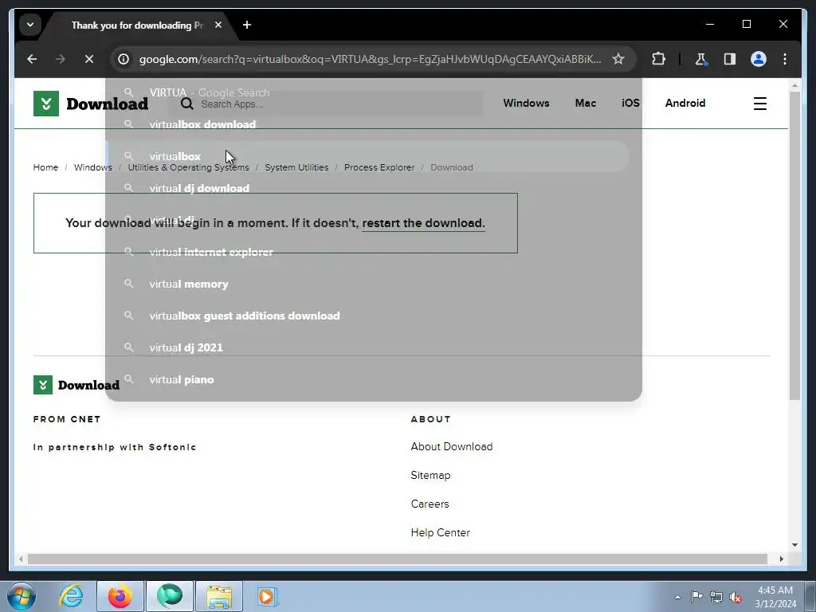Open a new tab with the plus button

pyautogui.click(x=247, y=25)
